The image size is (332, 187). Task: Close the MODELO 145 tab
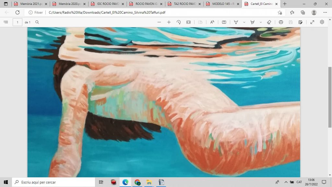238,4
